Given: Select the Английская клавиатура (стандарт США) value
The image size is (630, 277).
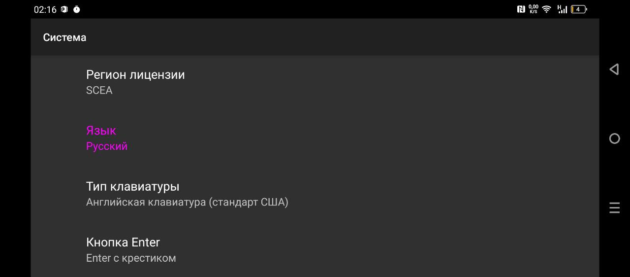Looking at the screenshot, I should pos(187,202).
